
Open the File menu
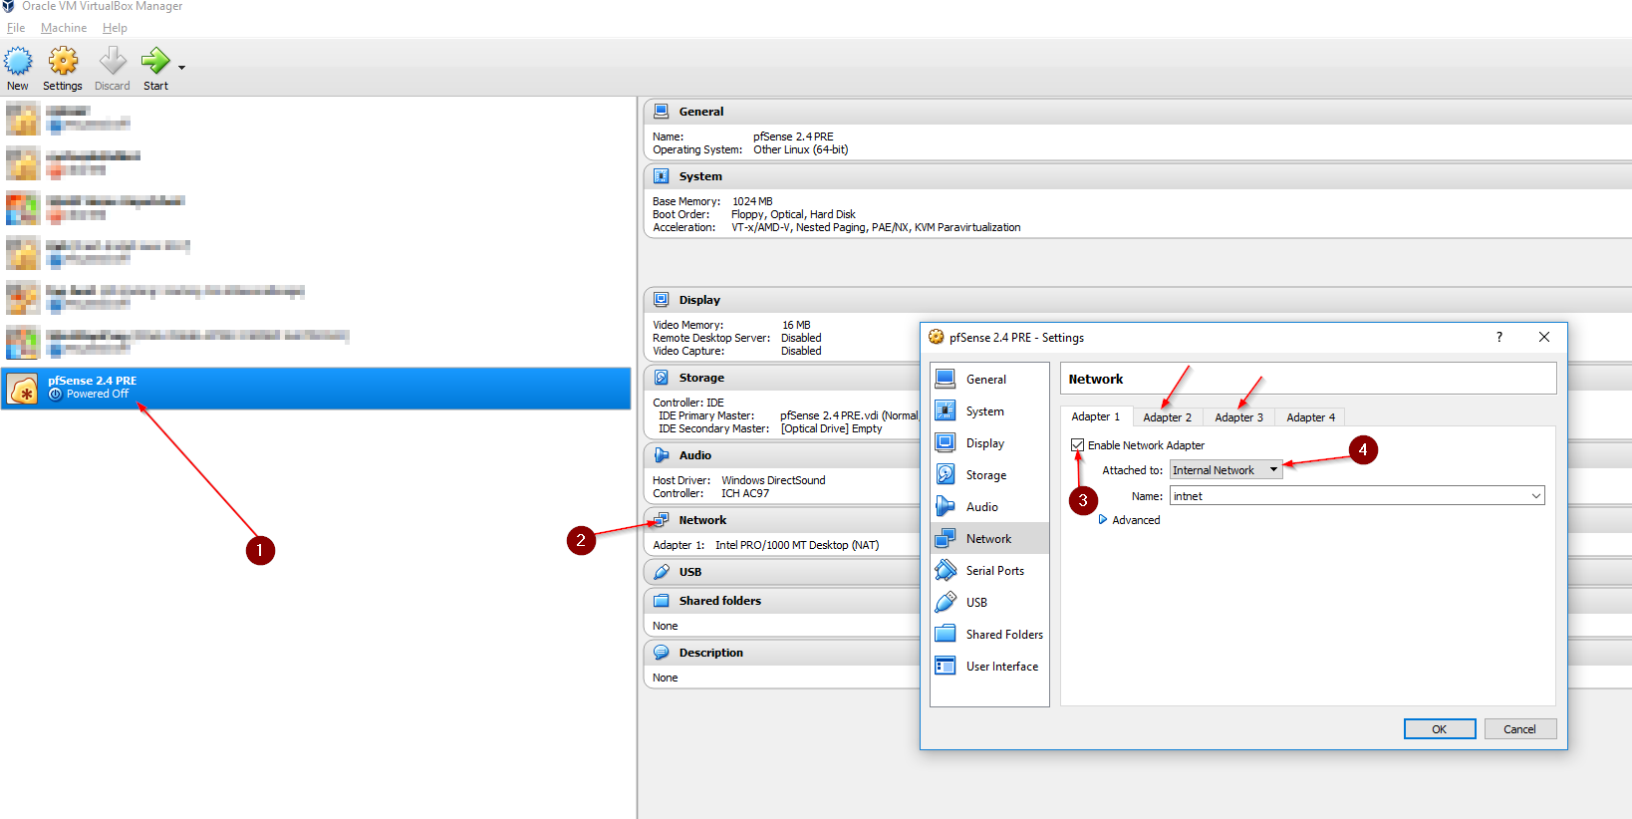(16, 28)
